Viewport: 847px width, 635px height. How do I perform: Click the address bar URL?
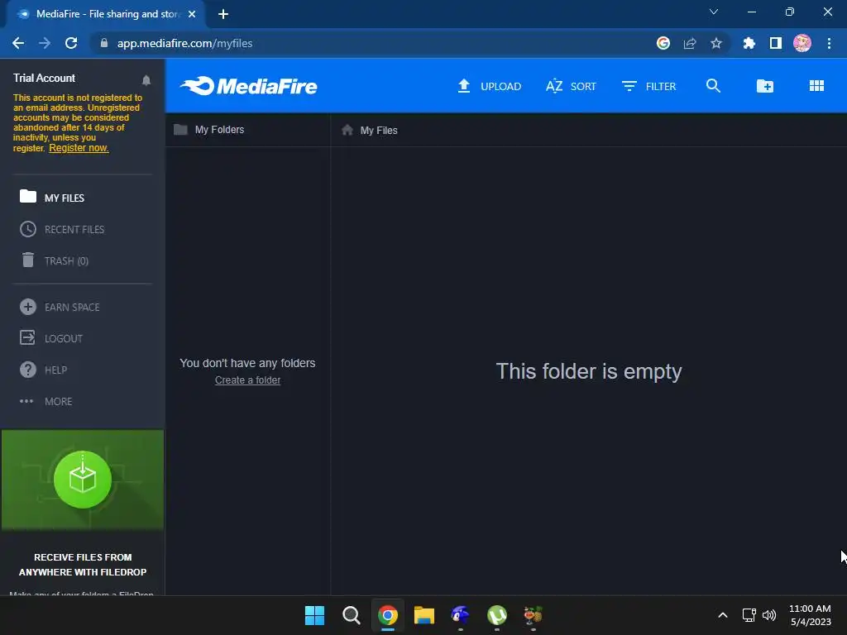[x=184, y=43]
